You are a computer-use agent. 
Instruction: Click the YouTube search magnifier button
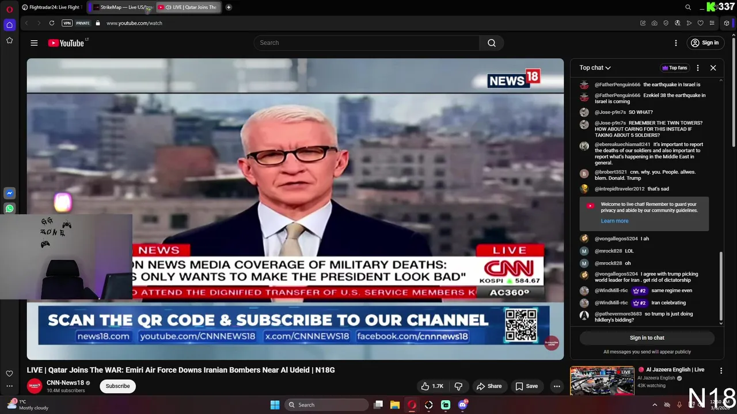[492, 43]
